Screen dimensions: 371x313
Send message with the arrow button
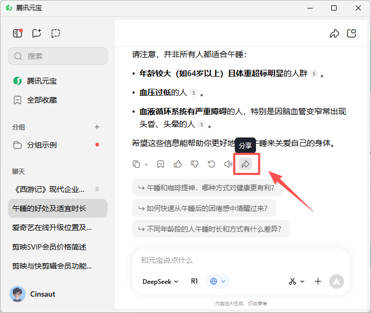336,281
